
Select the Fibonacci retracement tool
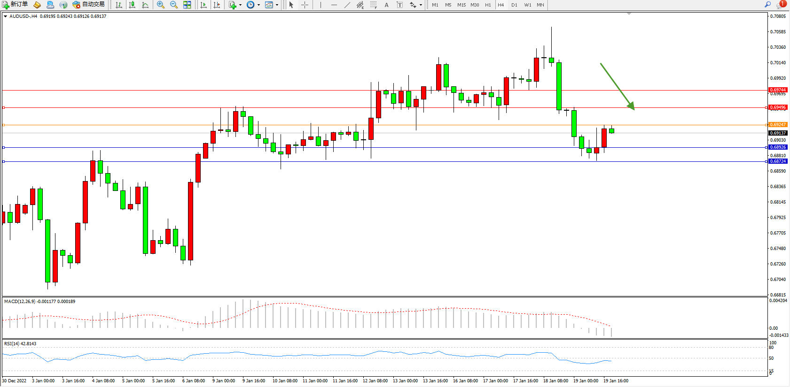373,5
